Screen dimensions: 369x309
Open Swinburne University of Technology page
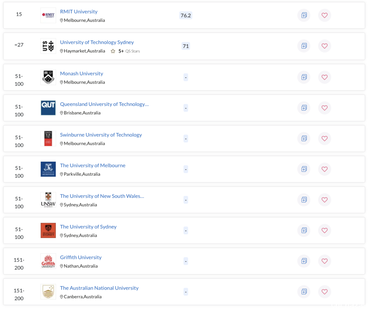click(x=101, y=135)
